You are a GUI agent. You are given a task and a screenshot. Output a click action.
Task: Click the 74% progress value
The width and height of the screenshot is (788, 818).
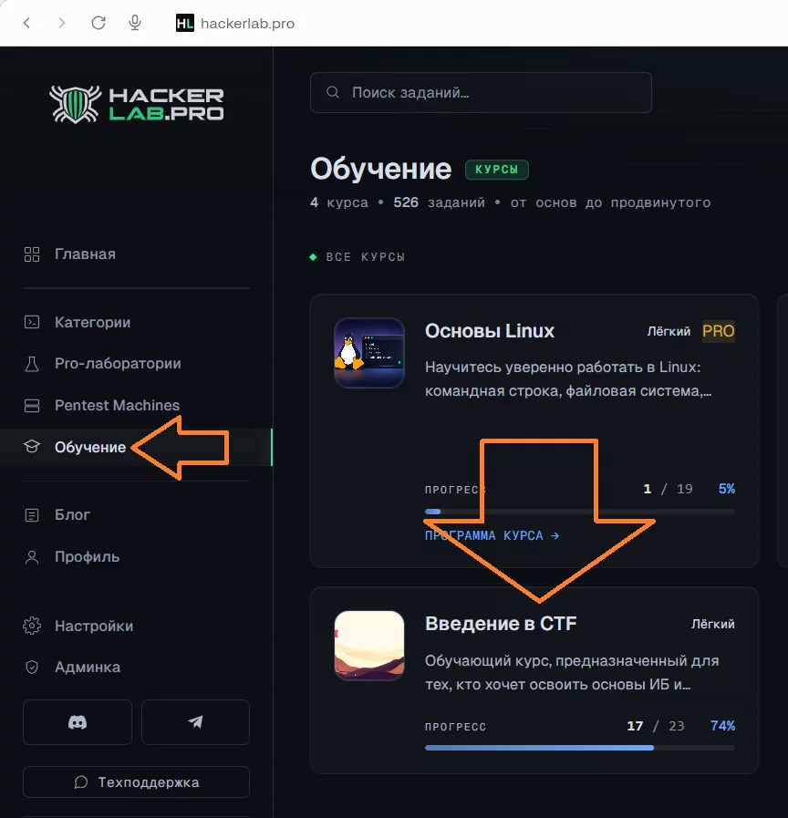point(722,726)
